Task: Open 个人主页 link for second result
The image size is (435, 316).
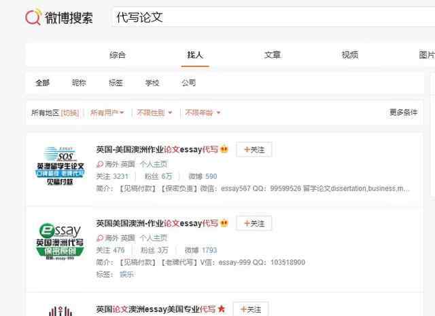Action: 154,238
